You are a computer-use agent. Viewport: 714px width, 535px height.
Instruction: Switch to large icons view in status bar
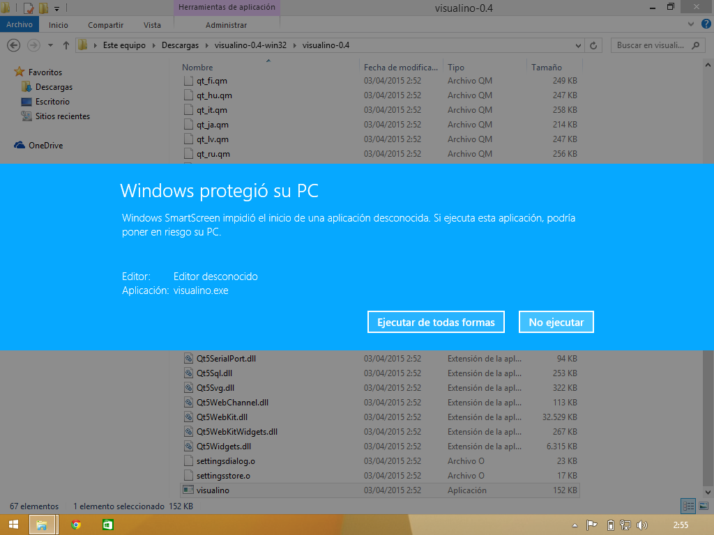point(704,506)
